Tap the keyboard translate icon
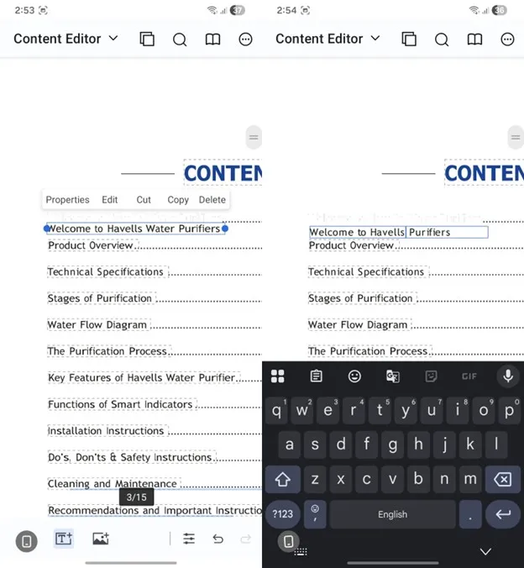The height and width of the screenshot is (568, 524). click(392, 376)
